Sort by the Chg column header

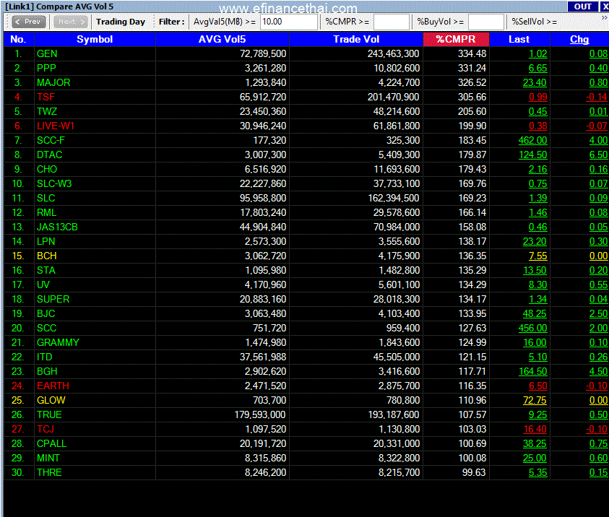[x=579, y=39]
